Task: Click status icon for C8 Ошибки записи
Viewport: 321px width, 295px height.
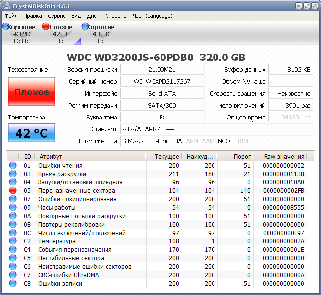Action: (x=13, y=283)
